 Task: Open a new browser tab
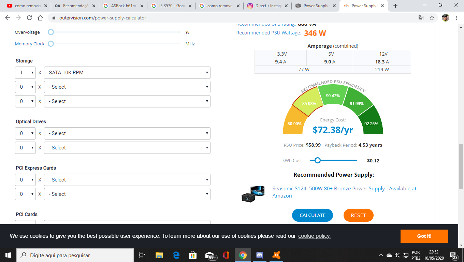coord(395,6)
